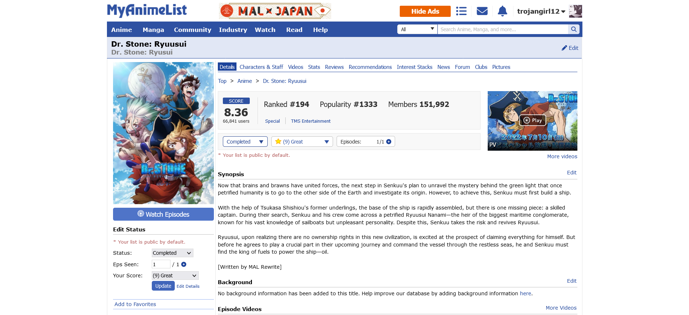Click Add to Favorites link
Screen dimensions: 689x315
point(135,304)
